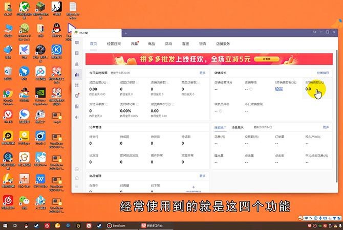The height and width of the screenshot is (230, 343).
Task: Click the 待成团 order count
Action: click(x=121, y=143)
